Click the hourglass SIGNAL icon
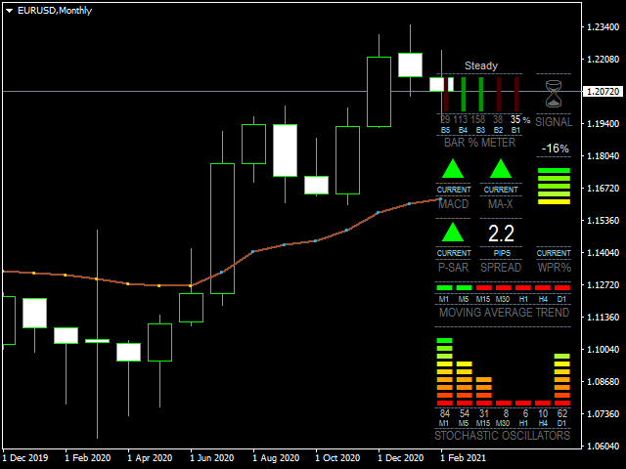 pos(555,95)
